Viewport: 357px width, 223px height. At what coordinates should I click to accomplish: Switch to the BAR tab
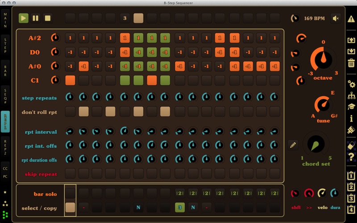tap(5, 71)
